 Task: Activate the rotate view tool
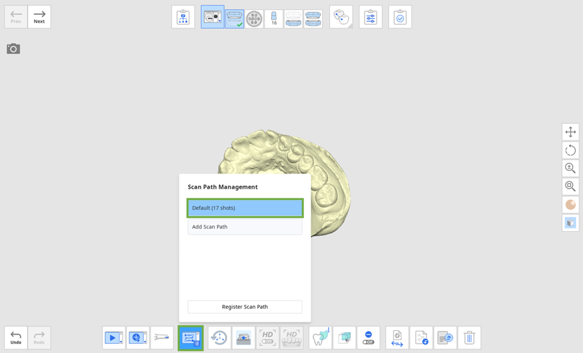571,150
